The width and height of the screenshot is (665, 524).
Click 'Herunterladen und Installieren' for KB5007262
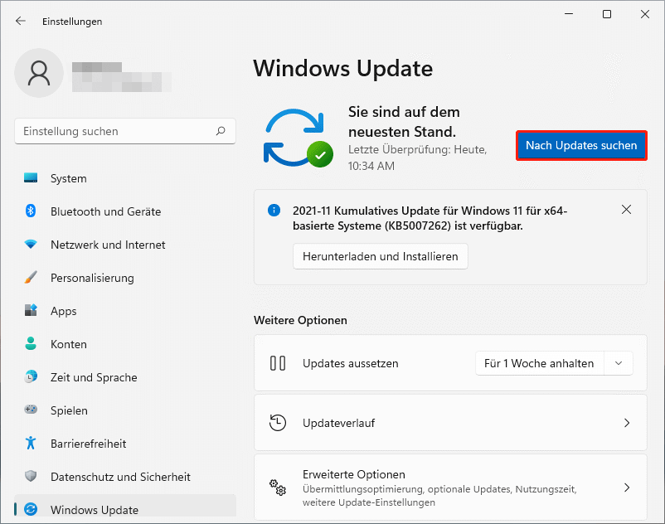click(380, 256)
